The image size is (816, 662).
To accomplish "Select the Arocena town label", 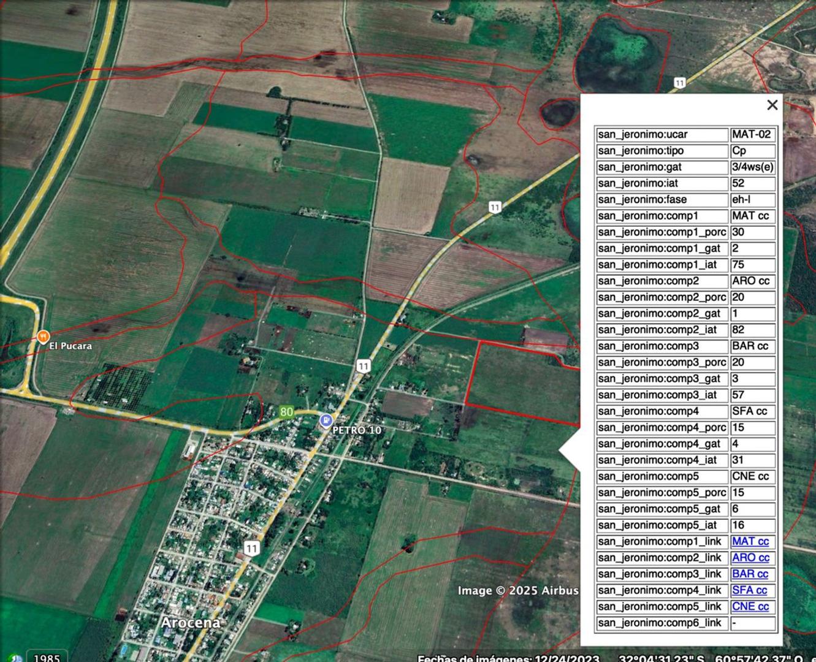I will tap(190, 623).
